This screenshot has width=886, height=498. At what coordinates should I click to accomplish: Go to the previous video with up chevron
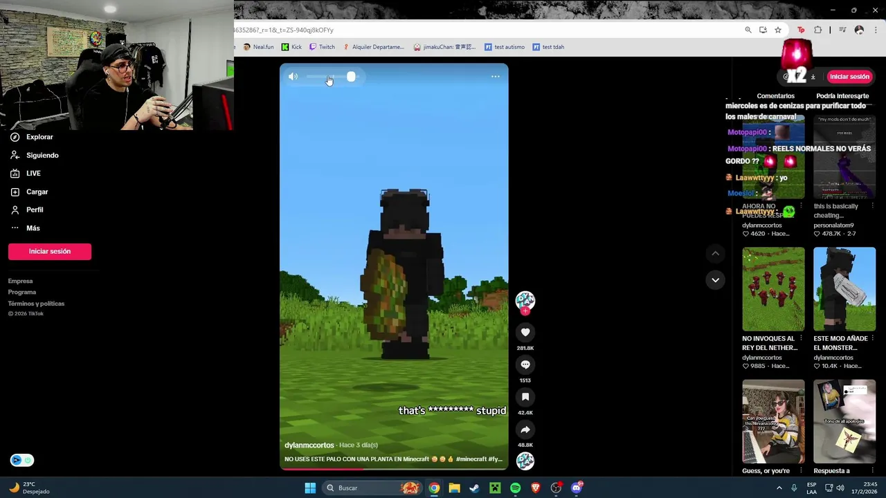[715, 254]
